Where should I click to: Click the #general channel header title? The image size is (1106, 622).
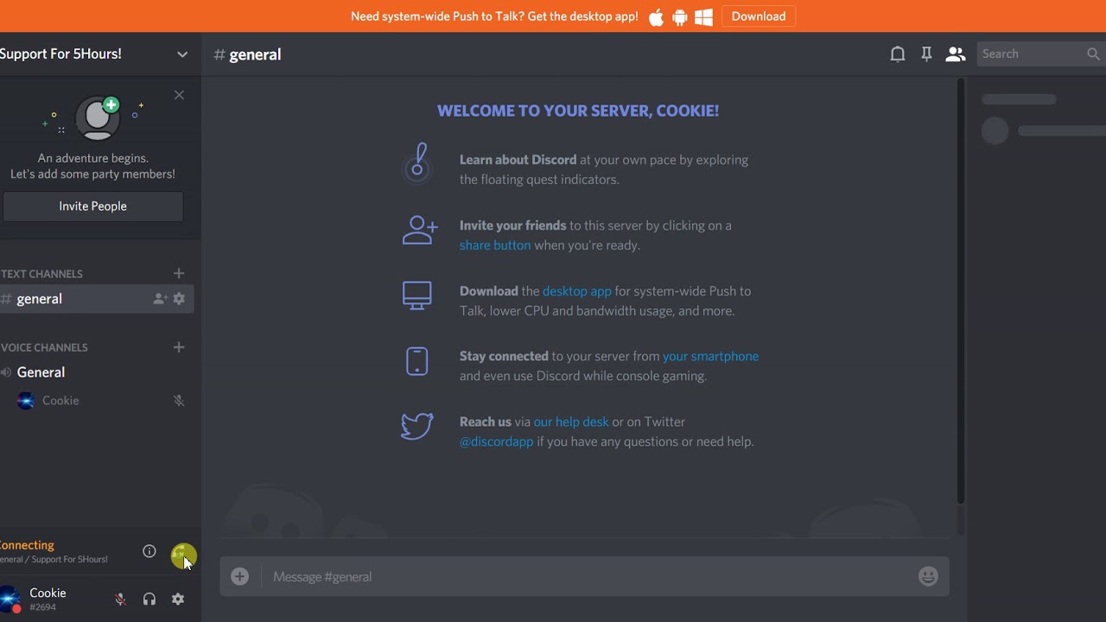[247, 54]
